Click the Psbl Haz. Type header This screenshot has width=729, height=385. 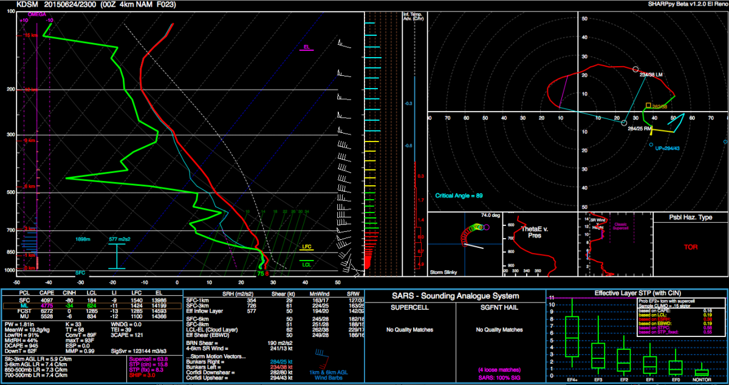690,217
